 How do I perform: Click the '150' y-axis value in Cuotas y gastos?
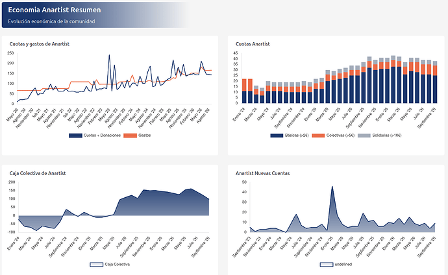pyautogui.click(x=10, y=73)
